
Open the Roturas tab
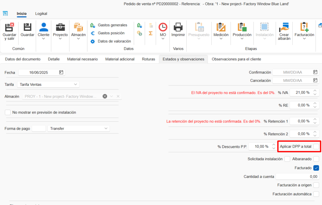coord(148,59)
